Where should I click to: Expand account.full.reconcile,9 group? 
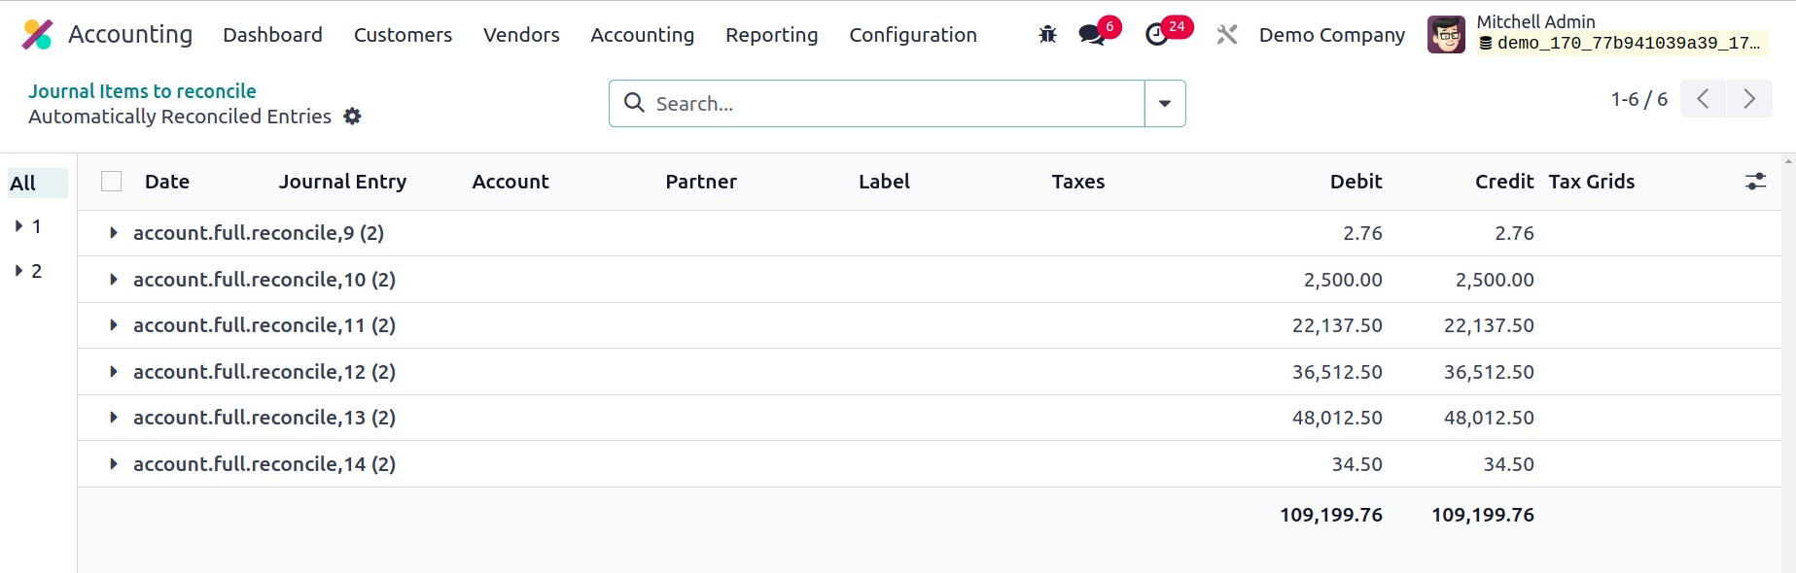(x=114, y=233)
